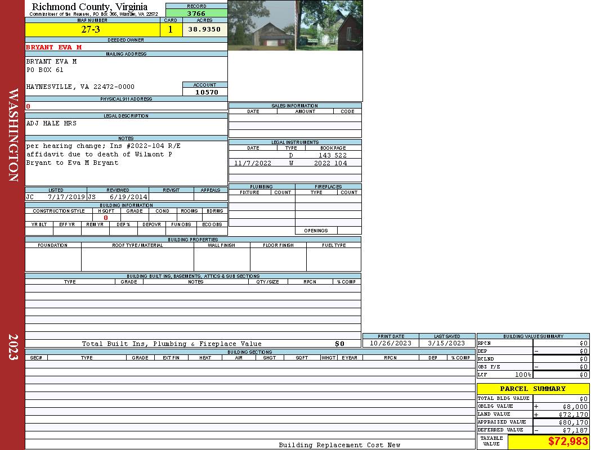Select the red deeded owner name BRYANT EVA M
591x450 pixels.
pos(54,47)
